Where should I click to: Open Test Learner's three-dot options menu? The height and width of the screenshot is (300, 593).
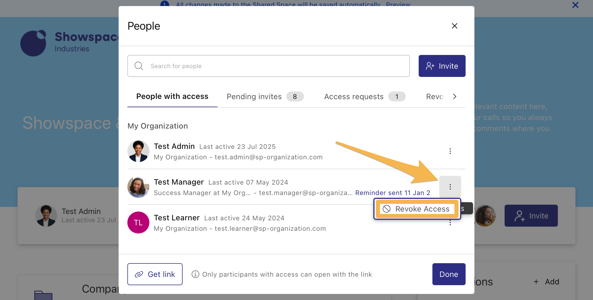point(450,223)
